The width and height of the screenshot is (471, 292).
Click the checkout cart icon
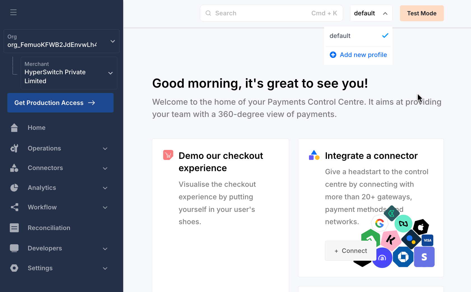coord(168,155)
